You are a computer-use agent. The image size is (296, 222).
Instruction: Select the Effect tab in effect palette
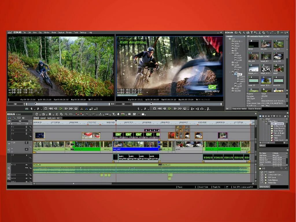pyautogui.click(x=262, y=146)
